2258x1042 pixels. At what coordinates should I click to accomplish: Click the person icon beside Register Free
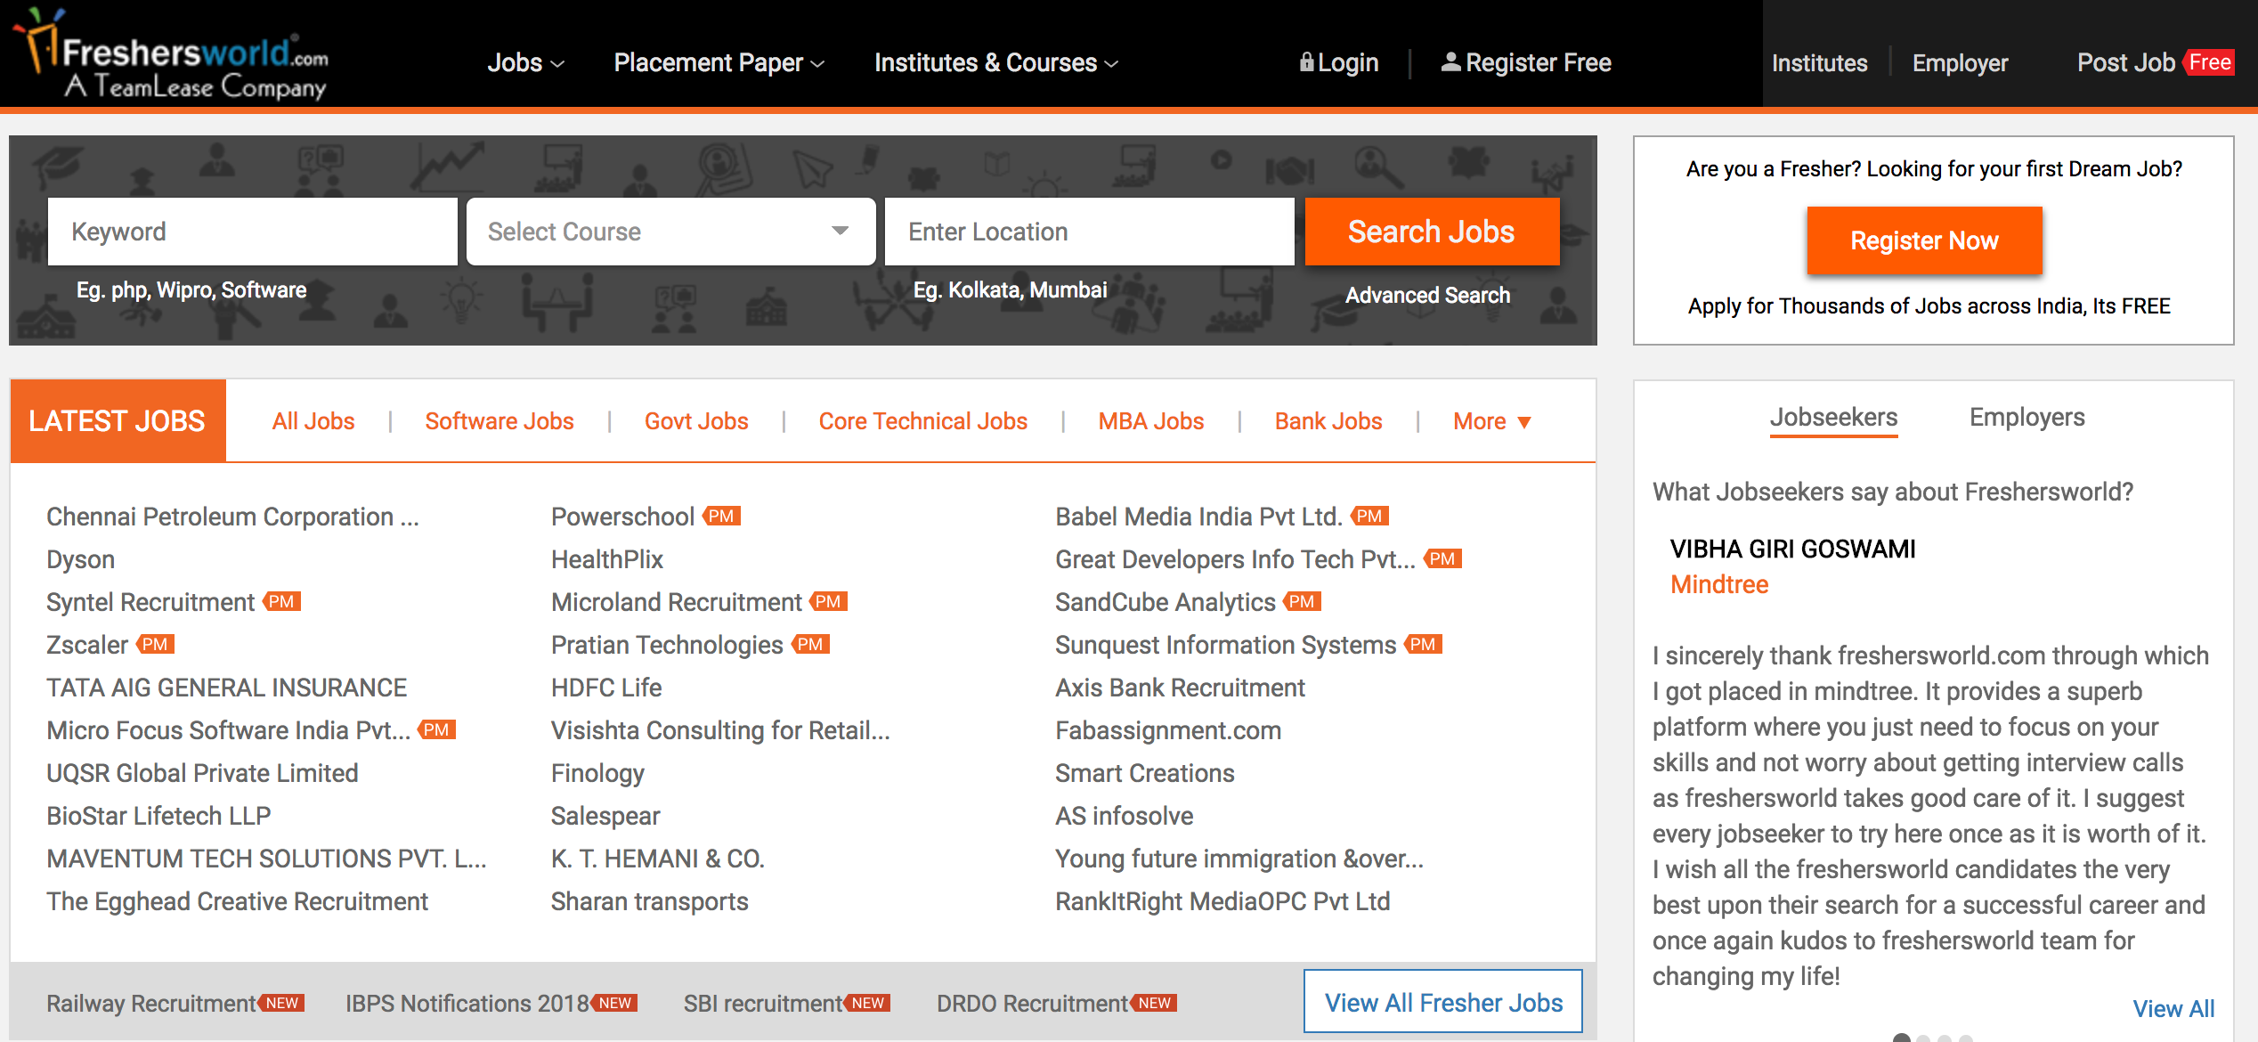[x=1450, y=61]
